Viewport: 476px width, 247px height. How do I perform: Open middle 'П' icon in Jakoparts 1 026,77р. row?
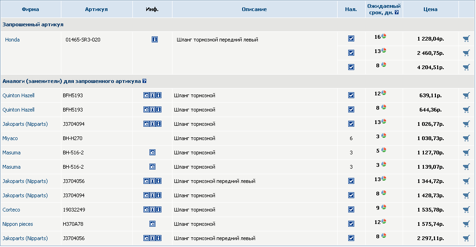tap(152, 124)
